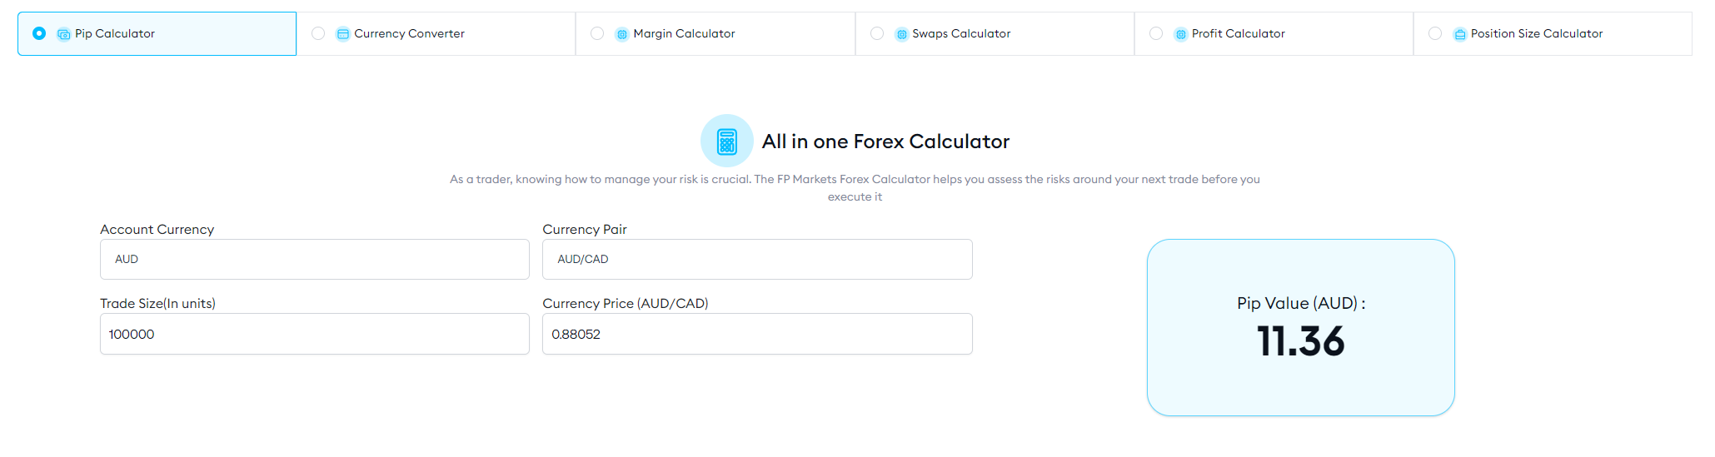
Task: Click the Position Size Calculator briefcase icon
Action: point(1459,34)
